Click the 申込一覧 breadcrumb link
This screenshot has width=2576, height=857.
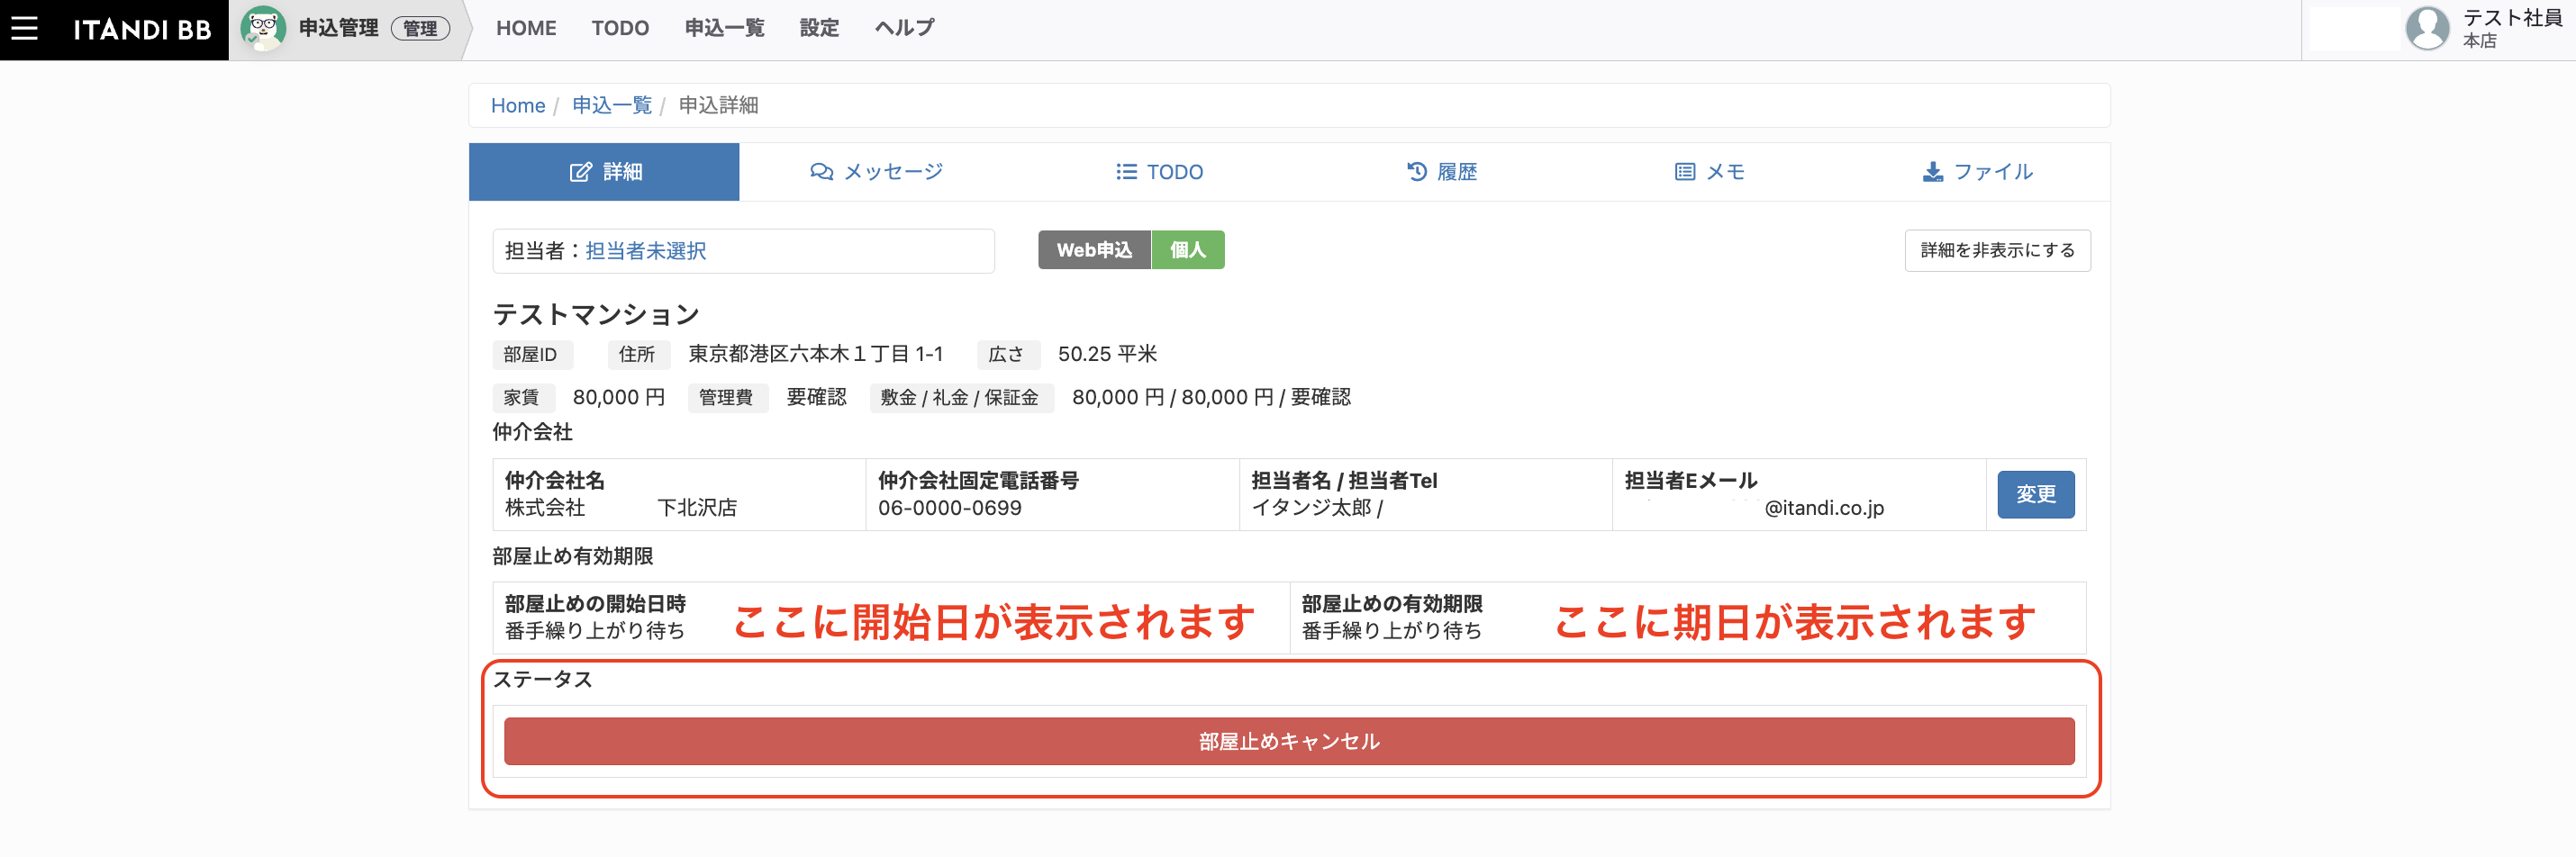coord(612,105)
